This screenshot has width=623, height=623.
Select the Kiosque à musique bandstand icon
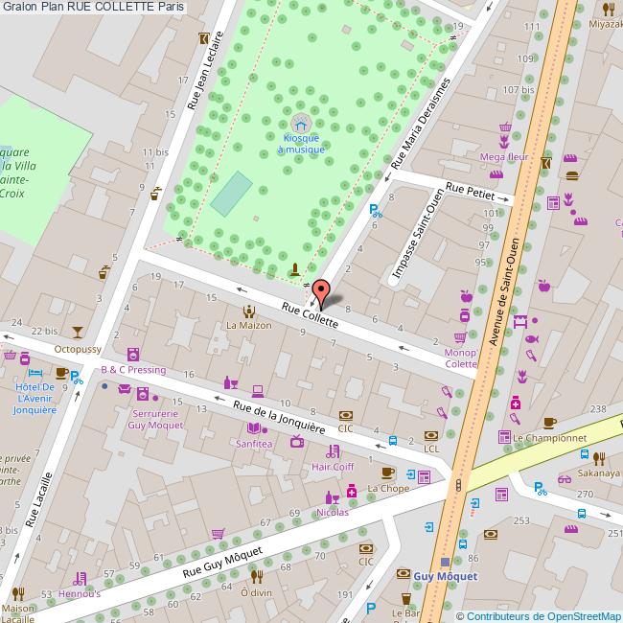301,124
